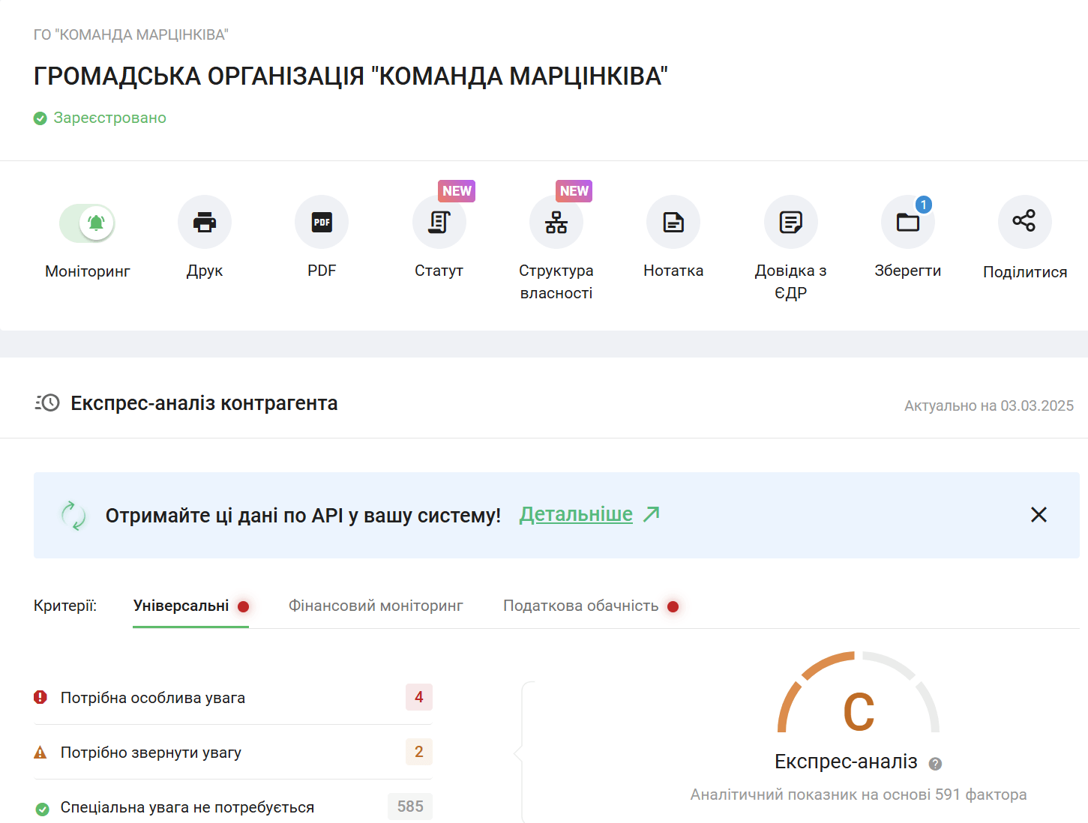
Task: Share company via Поділитися icon
Action: (1024, 221)
